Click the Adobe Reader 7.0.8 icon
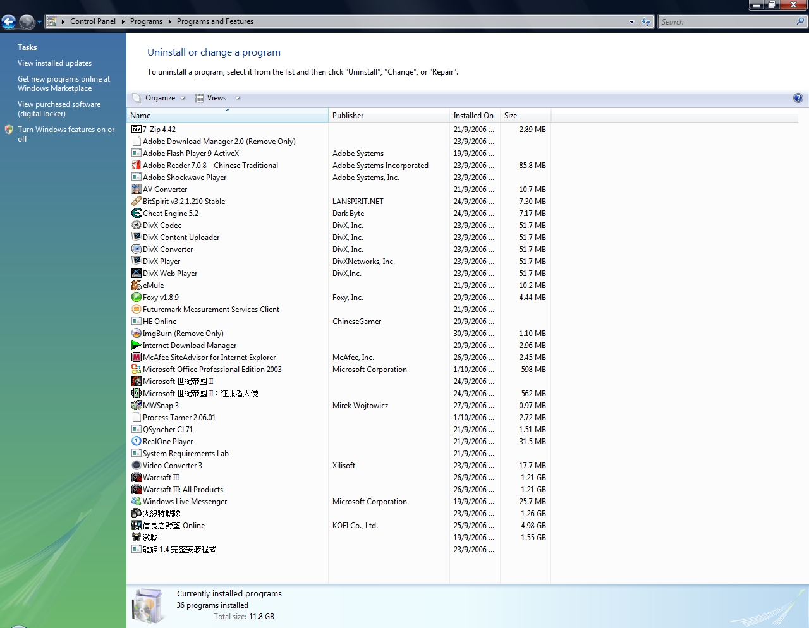The width and height of the screenshot is (809, 628). click(136, 166)
